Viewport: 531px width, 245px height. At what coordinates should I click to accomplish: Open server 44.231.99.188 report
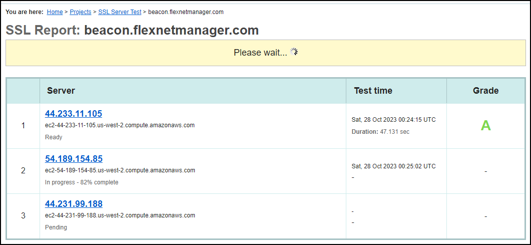pos(74,203)
